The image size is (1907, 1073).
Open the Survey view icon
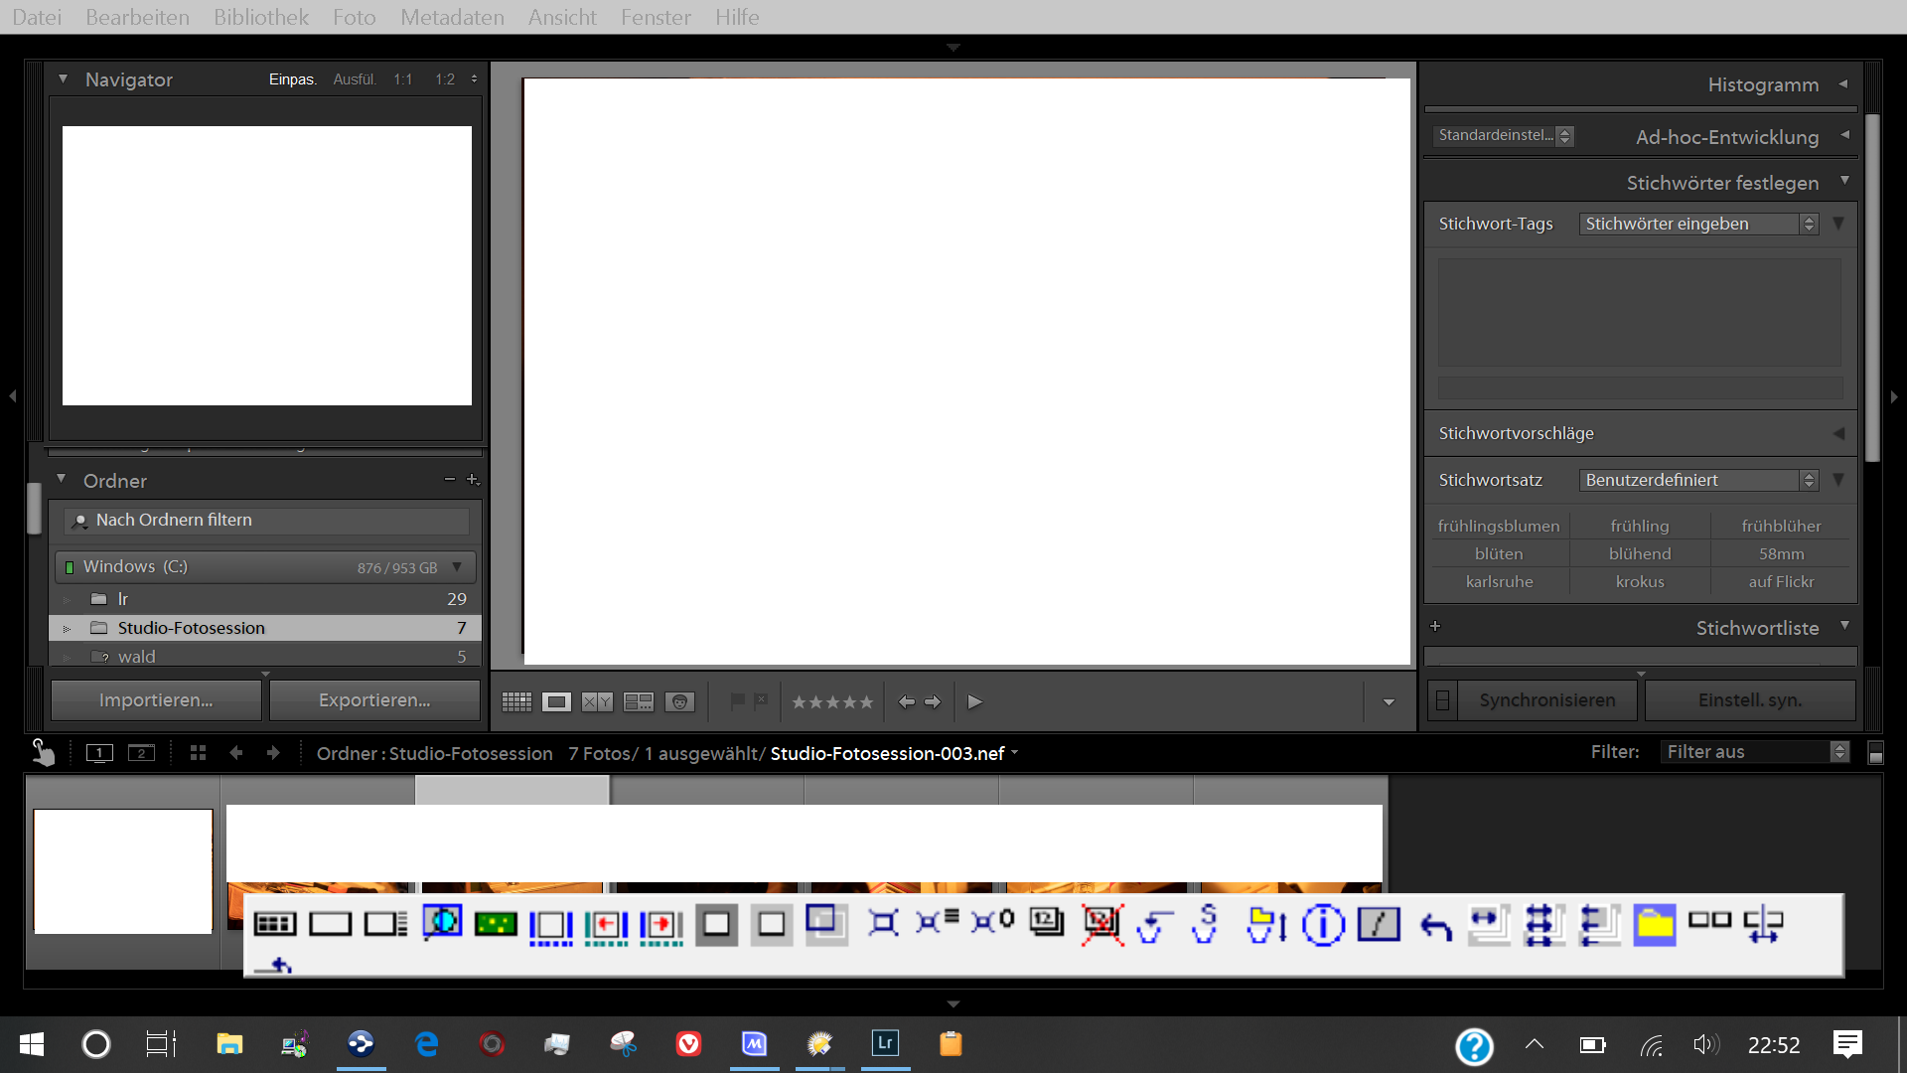(638, 702)
